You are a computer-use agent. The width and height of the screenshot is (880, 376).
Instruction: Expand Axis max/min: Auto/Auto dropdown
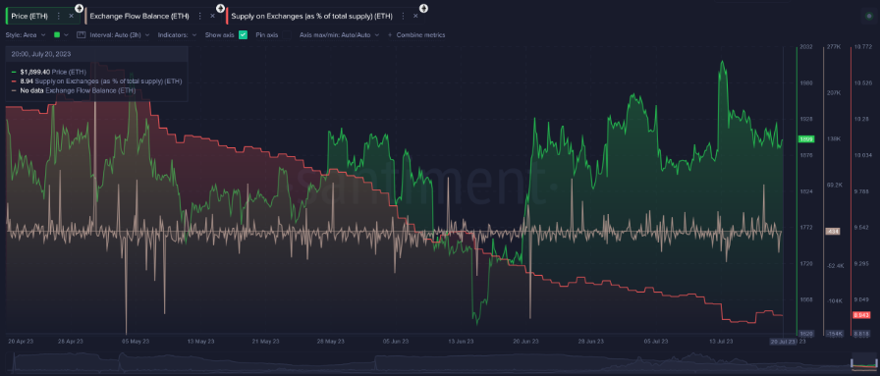[x=339, y=34]
